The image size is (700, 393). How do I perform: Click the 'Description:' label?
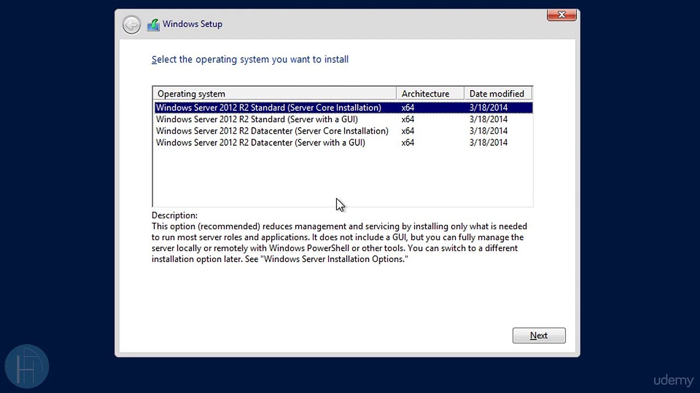tap(174, 216)
